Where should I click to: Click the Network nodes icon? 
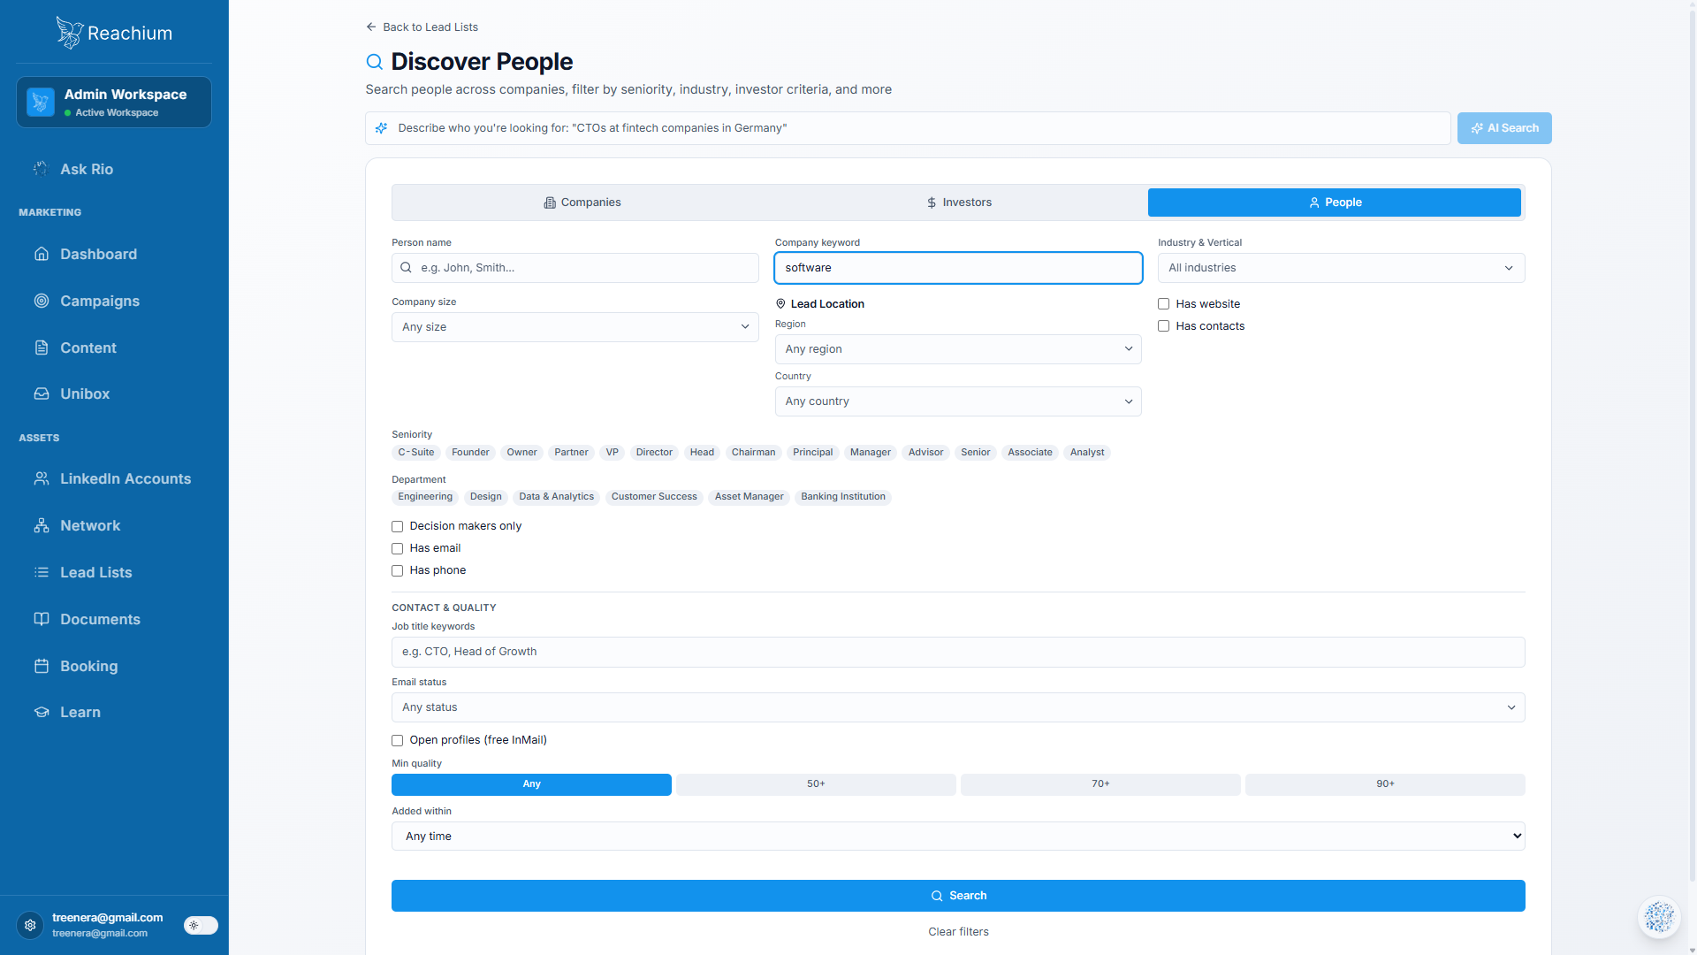pos(42,525)
